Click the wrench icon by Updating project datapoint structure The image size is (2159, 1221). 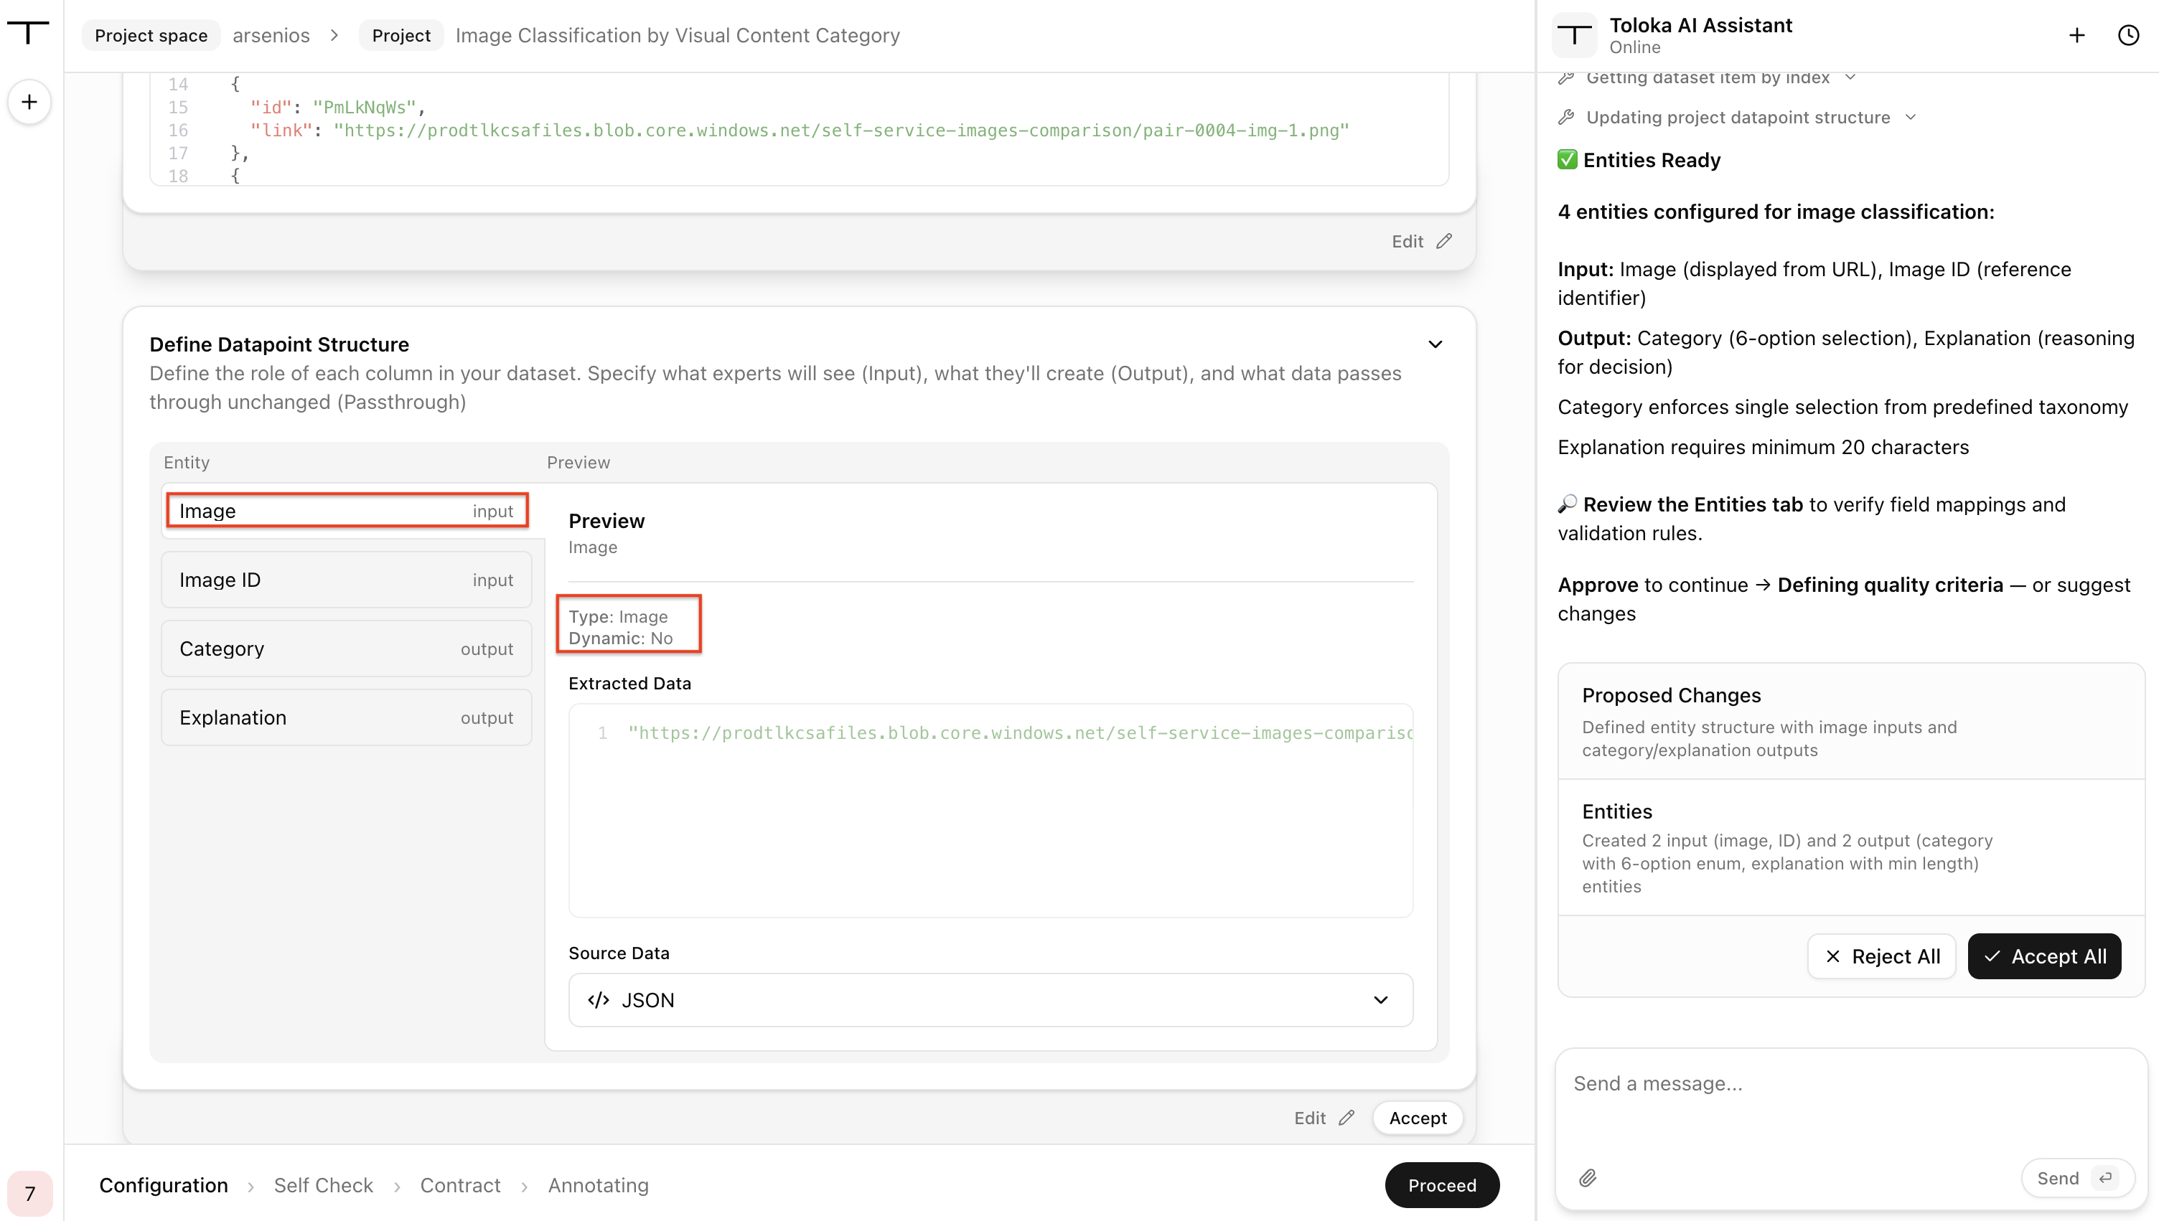tap(1566, 118)
